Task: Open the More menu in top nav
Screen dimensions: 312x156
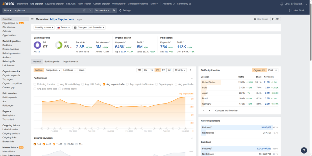Action: tap(154, 4)
